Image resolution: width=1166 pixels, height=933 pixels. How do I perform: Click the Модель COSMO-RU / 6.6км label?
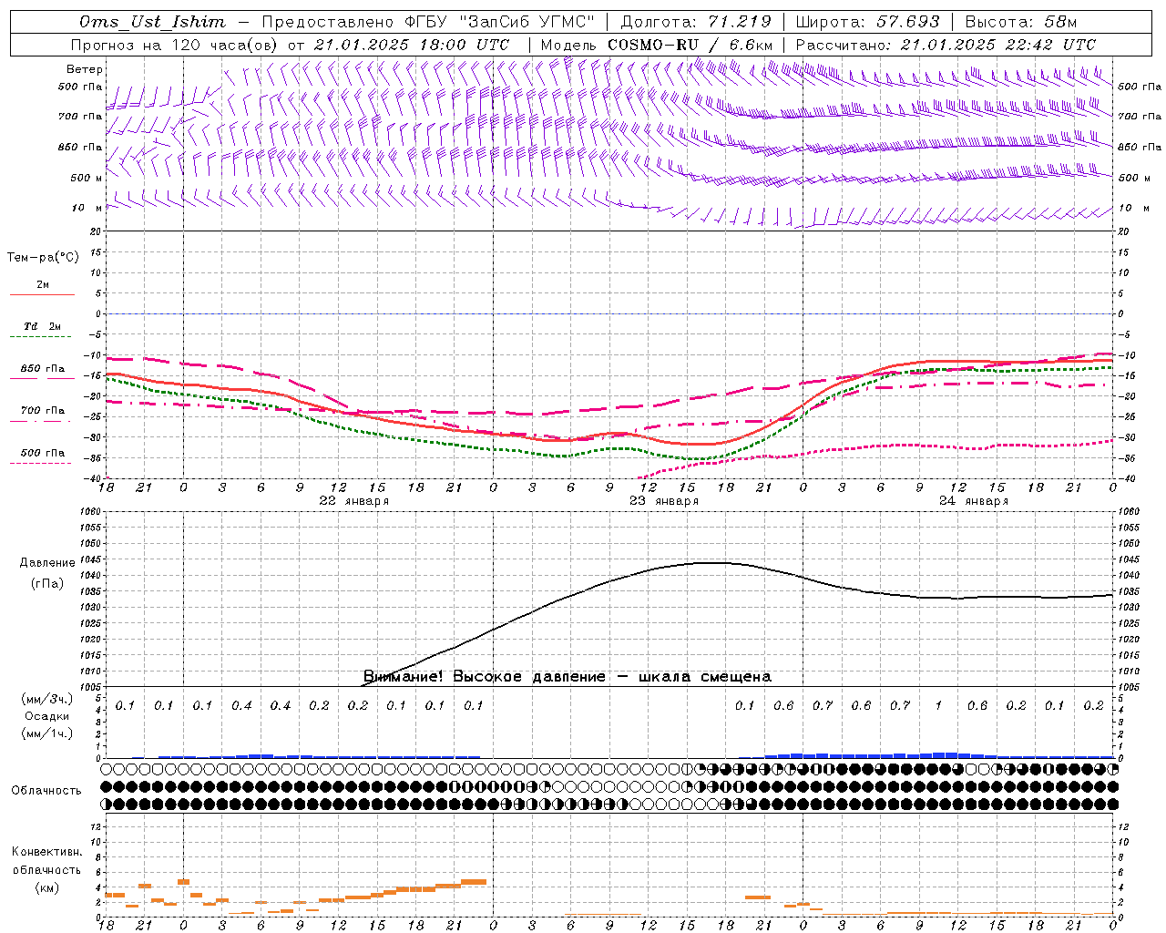pos(657,45)
